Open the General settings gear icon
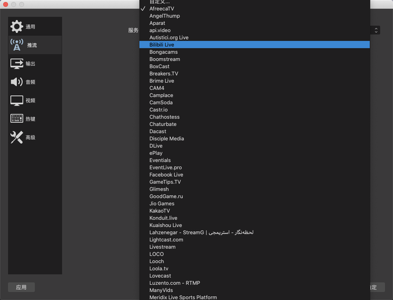 pyautogui.click(x=16, y=26)
